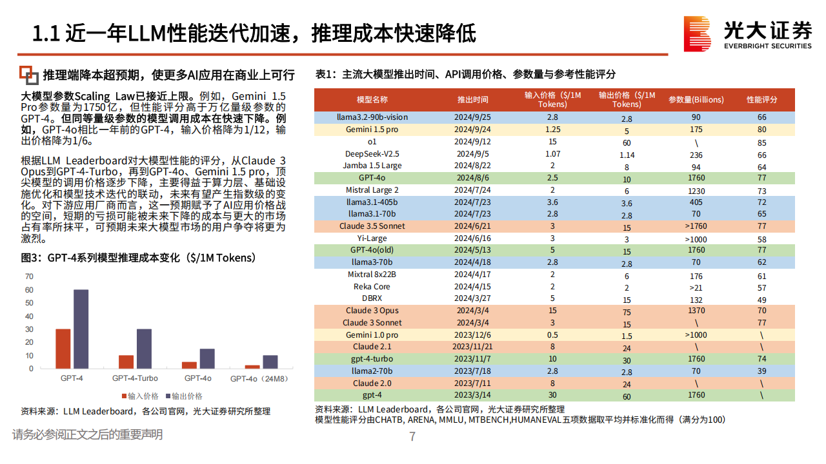Click the DeepSeek-V2.5 model cell
This screenshot has width=826, height=464.
372,153
